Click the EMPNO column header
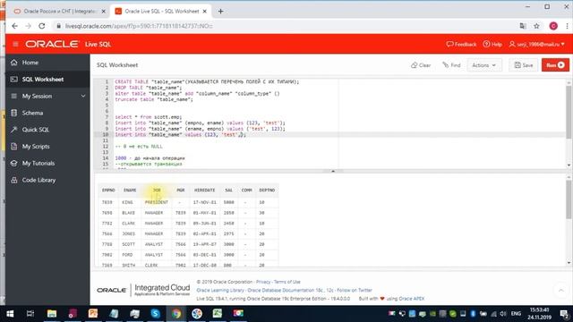 click(108, 191)
